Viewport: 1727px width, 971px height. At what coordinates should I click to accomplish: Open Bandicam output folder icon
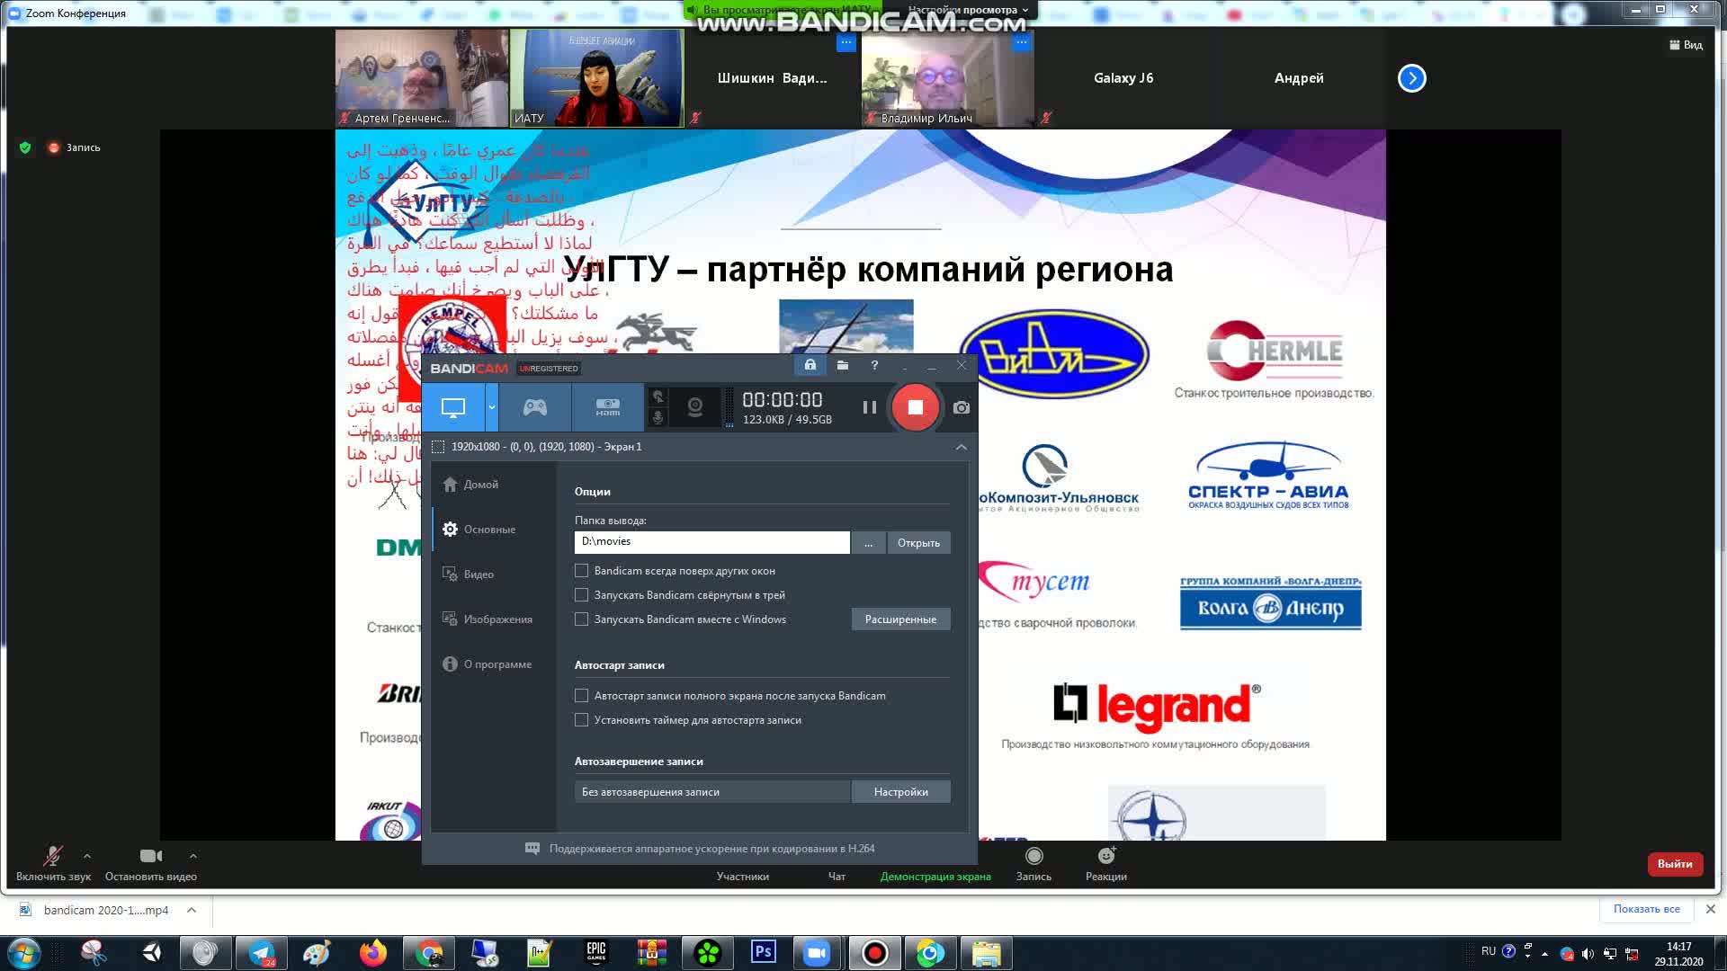842,365
